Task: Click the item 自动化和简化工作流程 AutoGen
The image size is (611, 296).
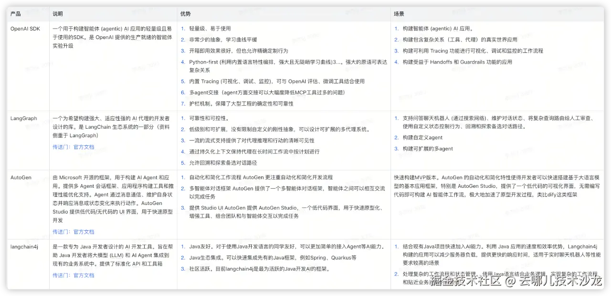Action: click(x=261, y=177)
